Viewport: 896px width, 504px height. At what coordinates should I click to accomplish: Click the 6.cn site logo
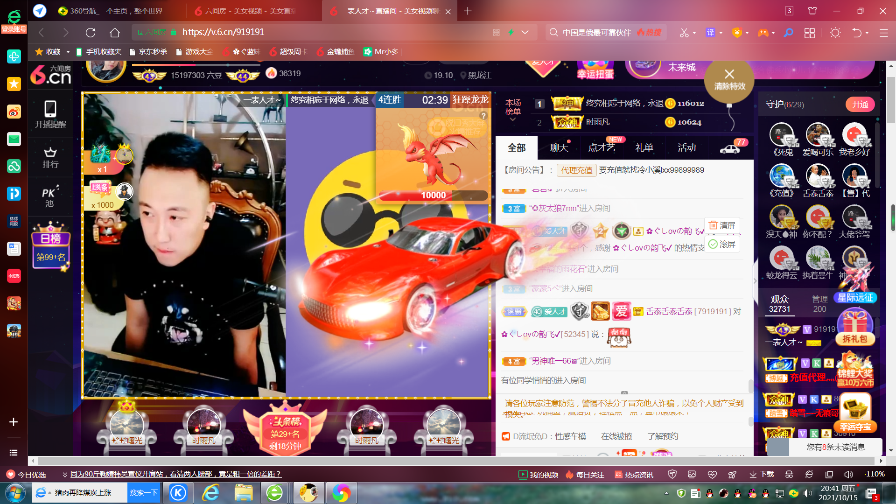50,75
